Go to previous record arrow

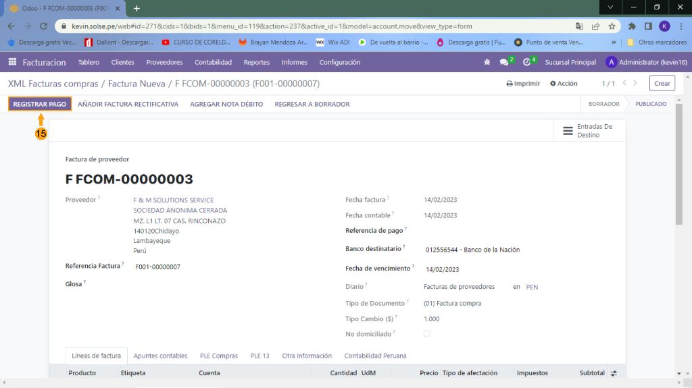[624, 84]
